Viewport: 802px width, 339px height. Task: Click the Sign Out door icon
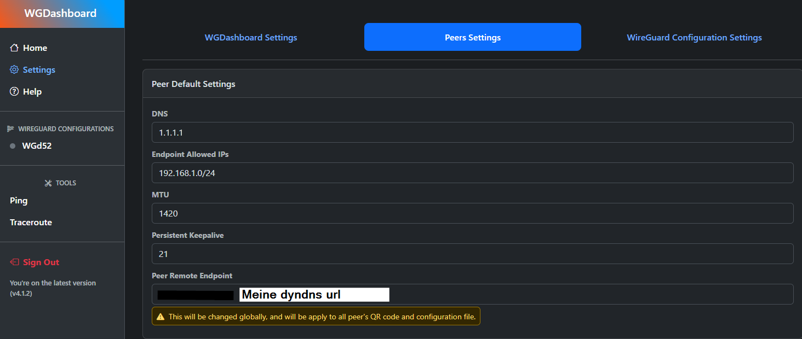click(x=15, y=262)
